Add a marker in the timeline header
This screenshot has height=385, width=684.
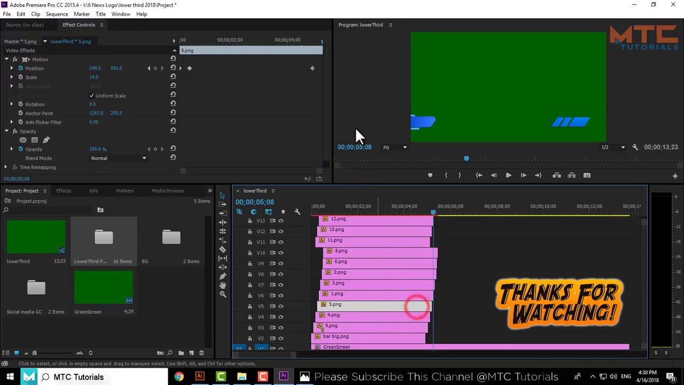point(283,212)
